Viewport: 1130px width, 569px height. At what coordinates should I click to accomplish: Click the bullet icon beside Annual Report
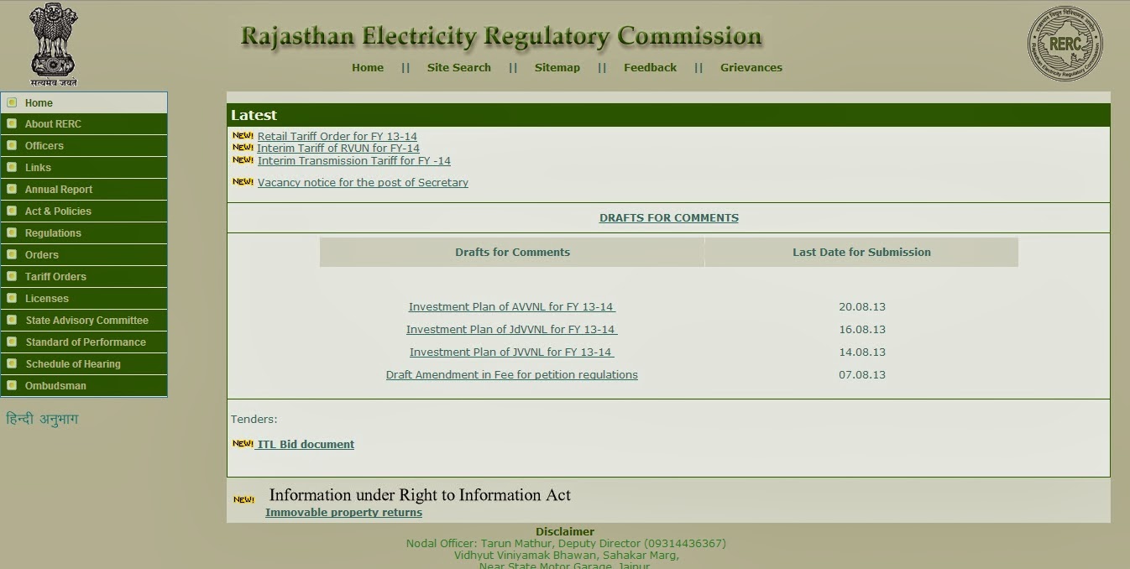click(x=12, y=189)
